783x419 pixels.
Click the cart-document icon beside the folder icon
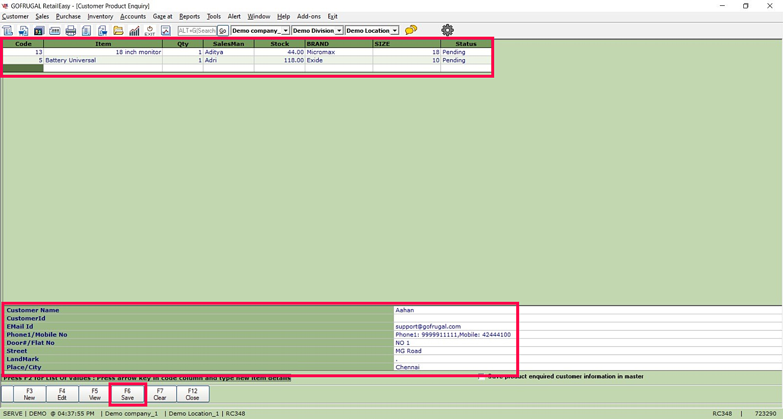(103, 30)
